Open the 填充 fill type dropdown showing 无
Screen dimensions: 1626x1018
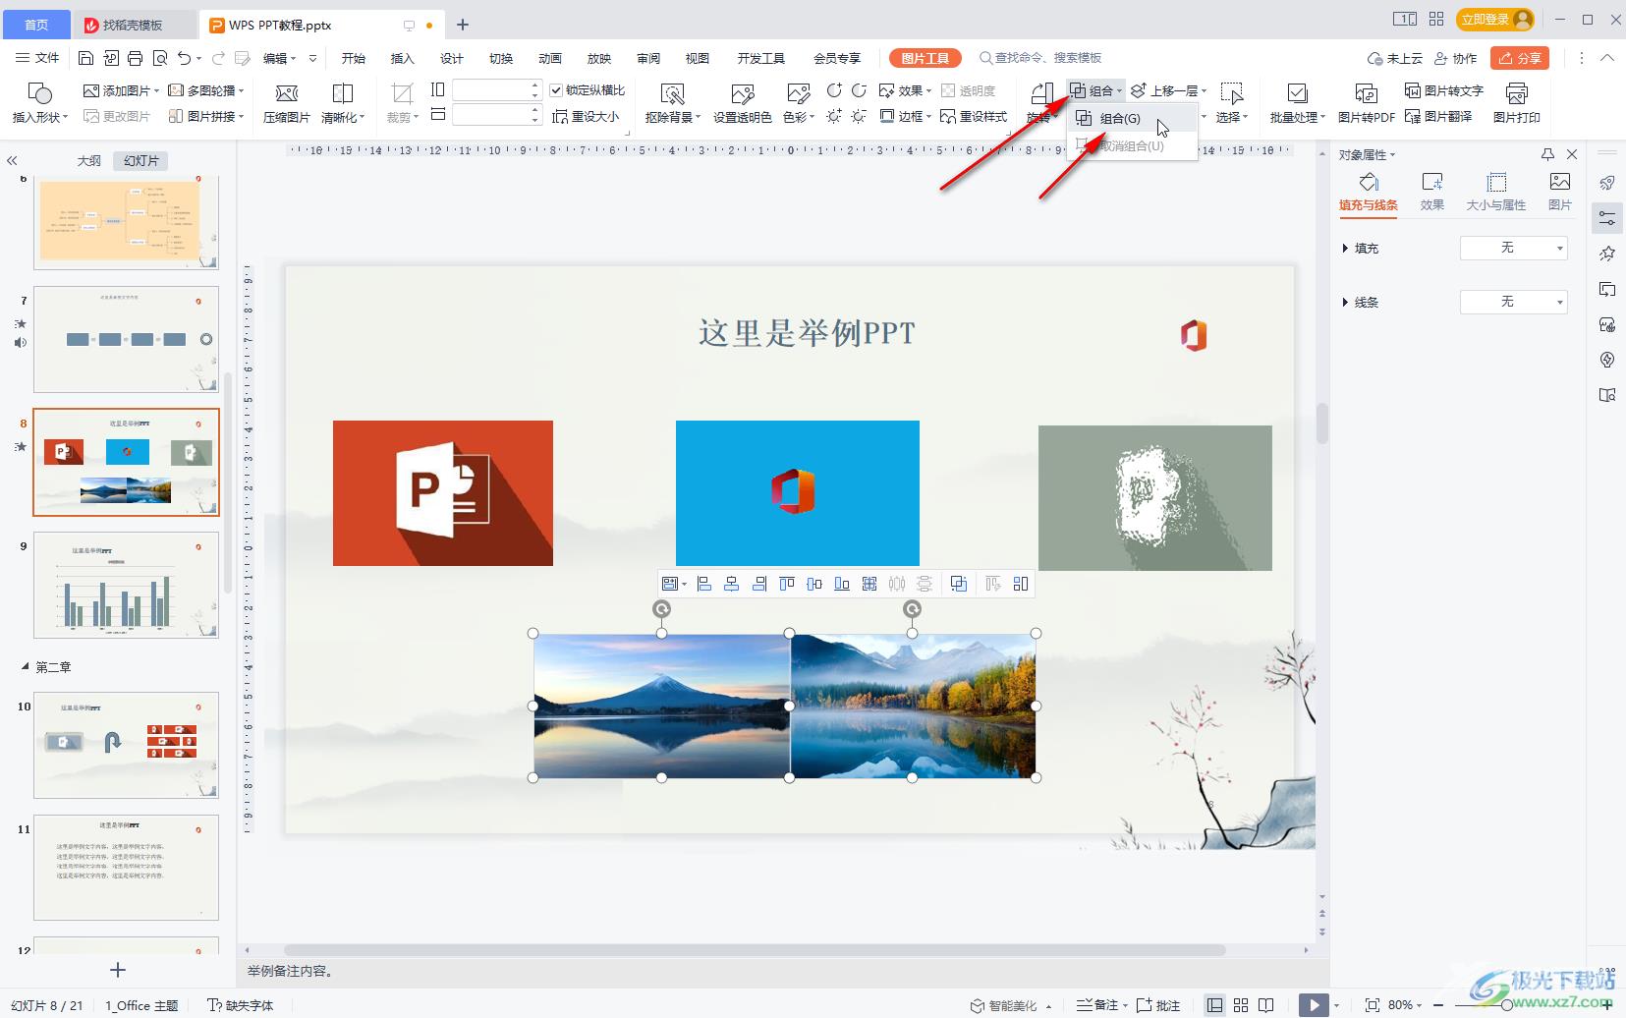pos(1513,248)
